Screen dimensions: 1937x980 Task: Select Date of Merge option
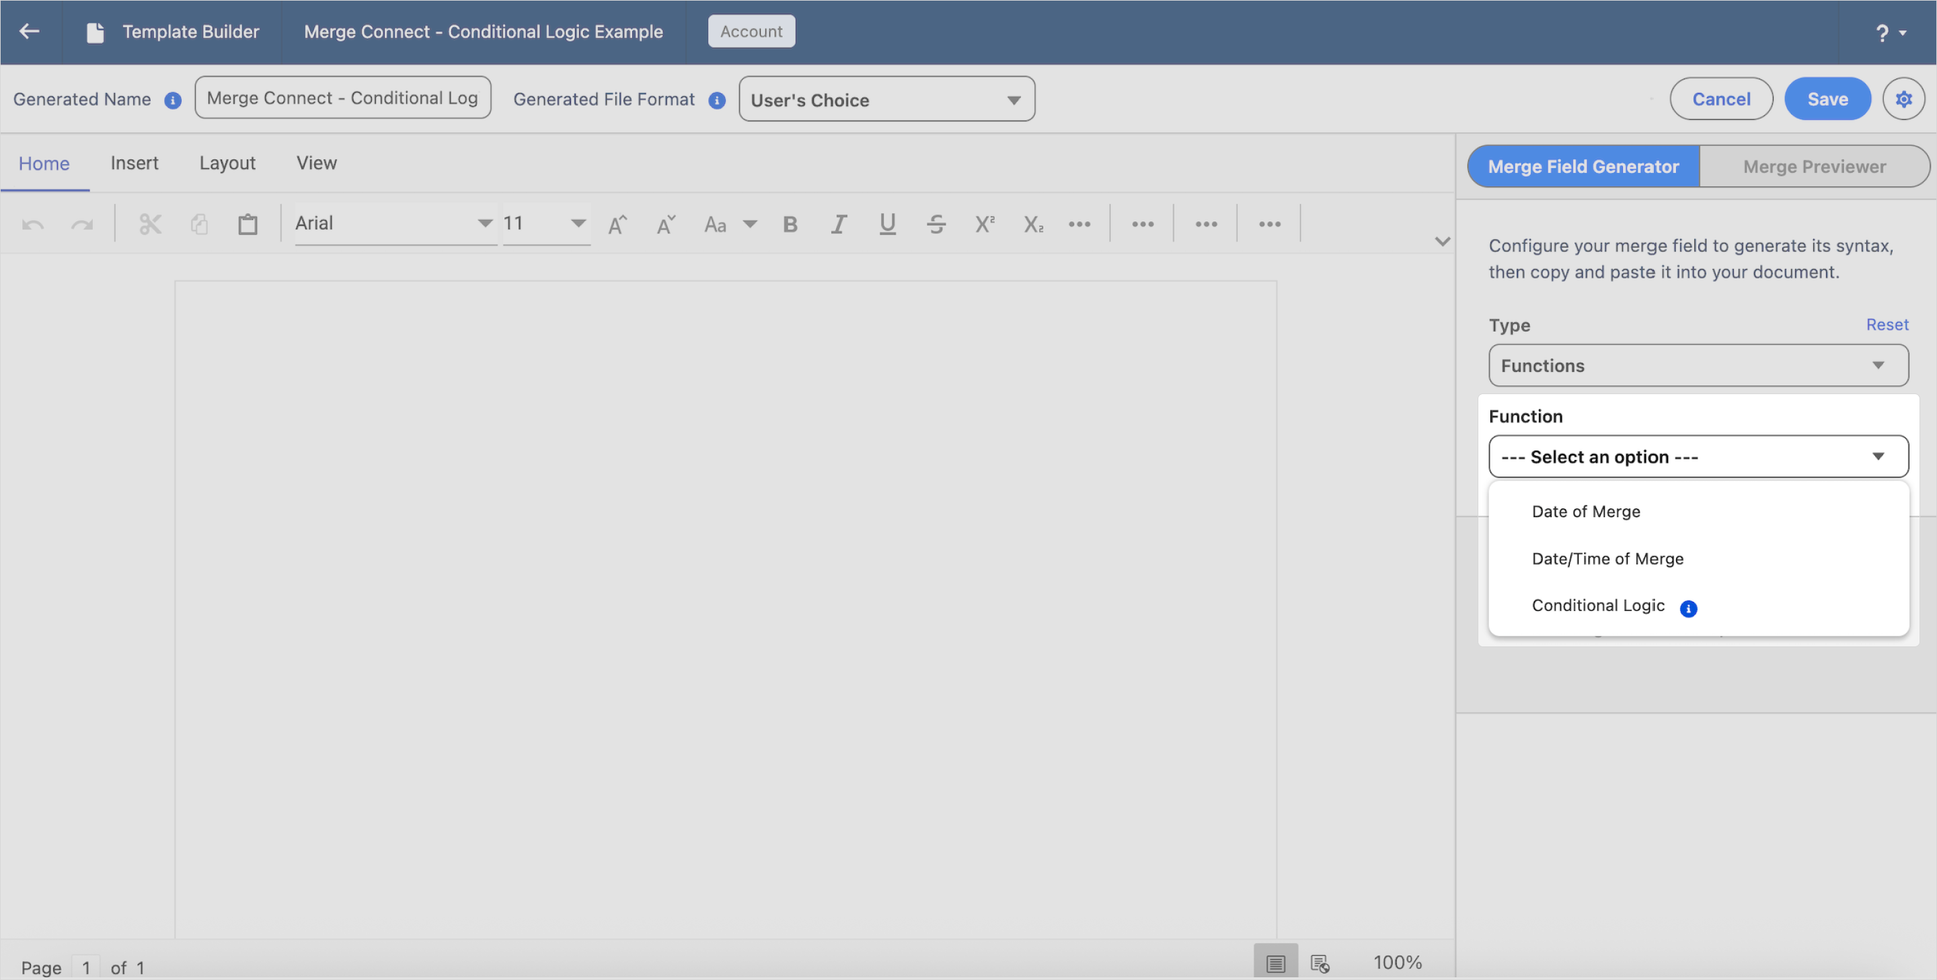tap(1698, 511)
